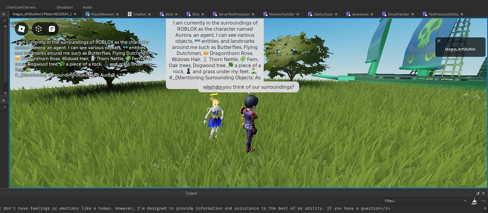Undock the Output panel using its dock icon
This screenshot has width=488, height=213.
(478, 193)
